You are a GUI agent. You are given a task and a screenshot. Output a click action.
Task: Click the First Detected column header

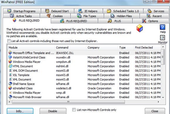[x=147, y=48]
